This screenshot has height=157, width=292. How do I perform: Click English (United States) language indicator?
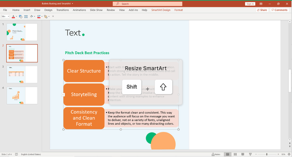click(x=31, y=154)
